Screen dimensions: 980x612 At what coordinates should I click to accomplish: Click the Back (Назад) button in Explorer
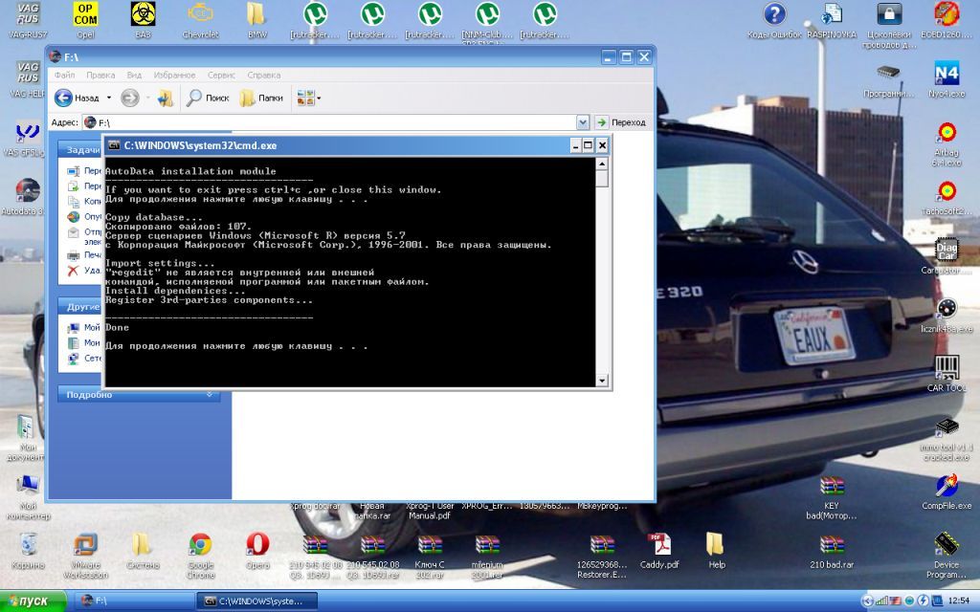[77, 98]
